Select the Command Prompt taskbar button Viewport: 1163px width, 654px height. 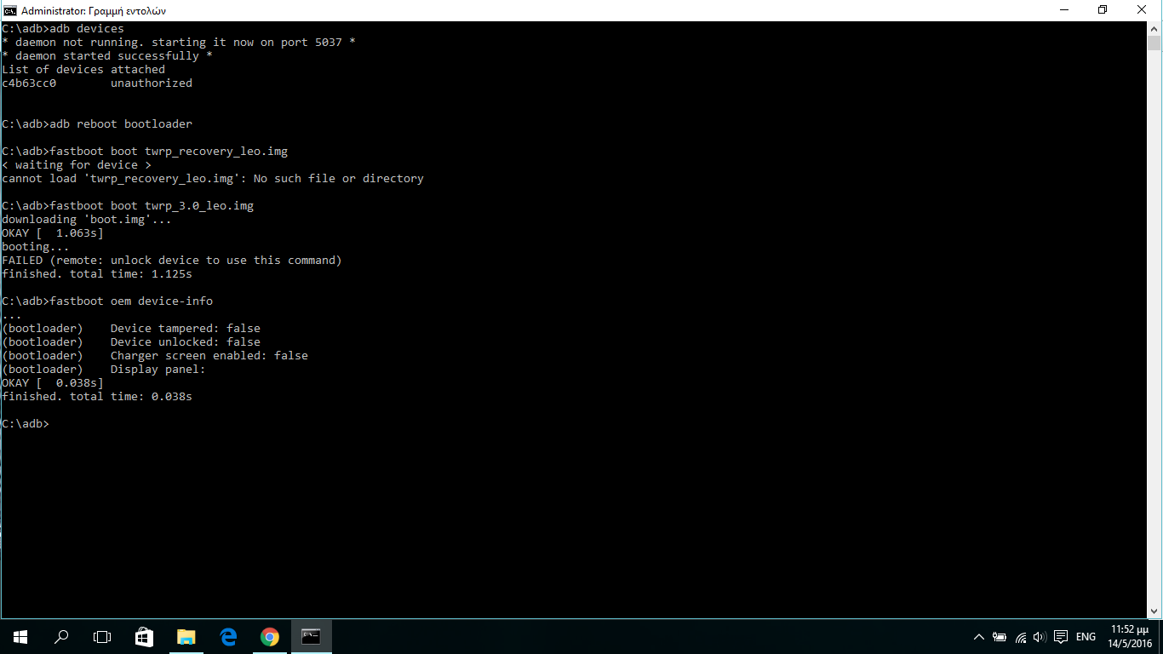pos(311,637)
